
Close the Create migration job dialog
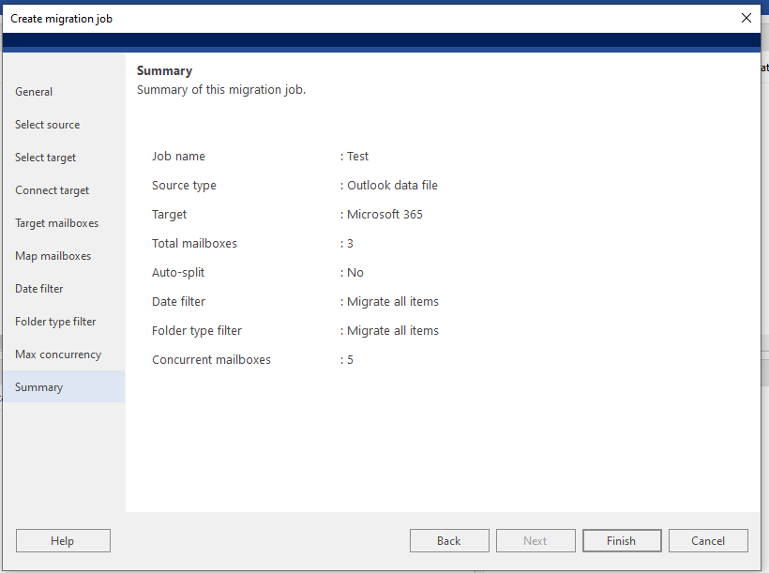[x=746, y=18]
